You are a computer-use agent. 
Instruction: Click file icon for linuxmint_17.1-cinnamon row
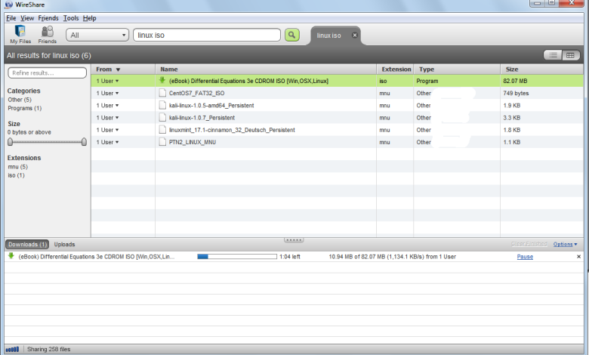click(162, 130)
